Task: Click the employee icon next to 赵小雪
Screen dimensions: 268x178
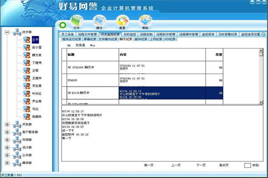Action: (x=27, y=47)
